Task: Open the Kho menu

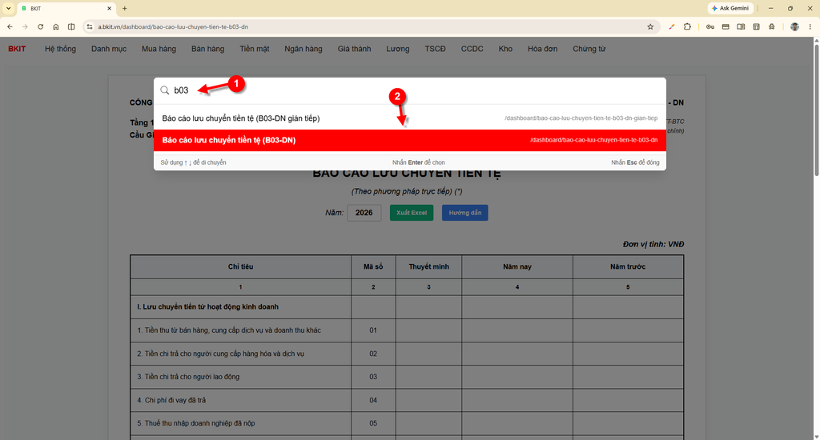Action: click(x=505, y=49)
